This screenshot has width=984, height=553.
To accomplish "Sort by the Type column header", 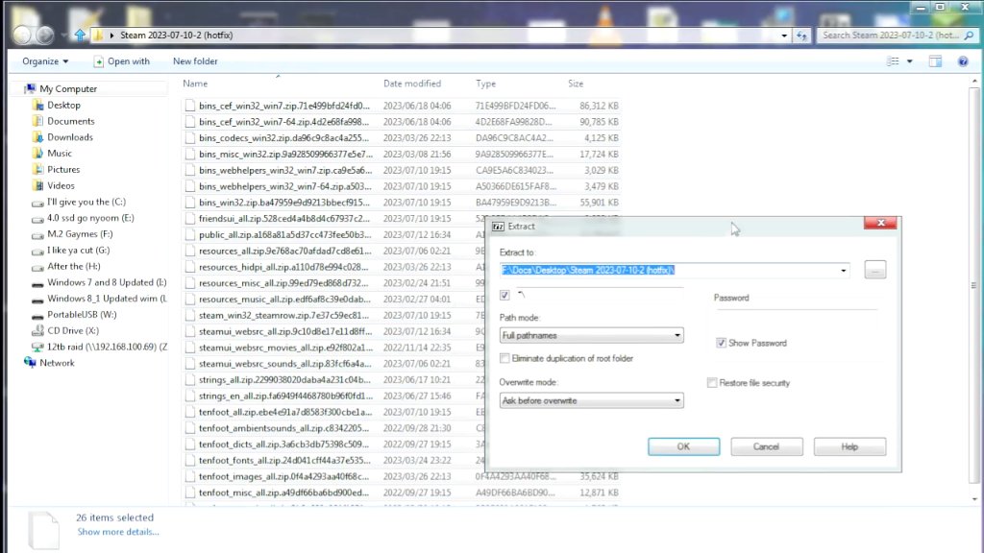I will click(485, 84).
